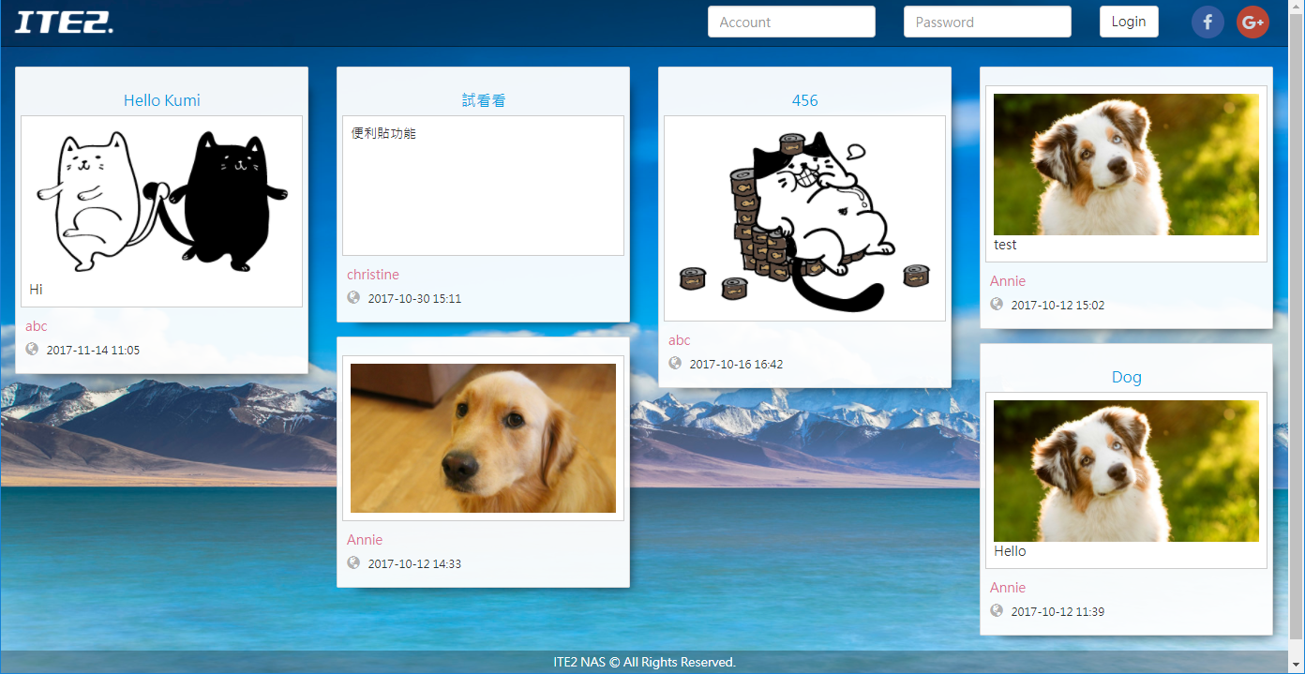Click the Facebook login icon
The height and width of the screenshot is (674, 1305).
[x=1207, y=22]
